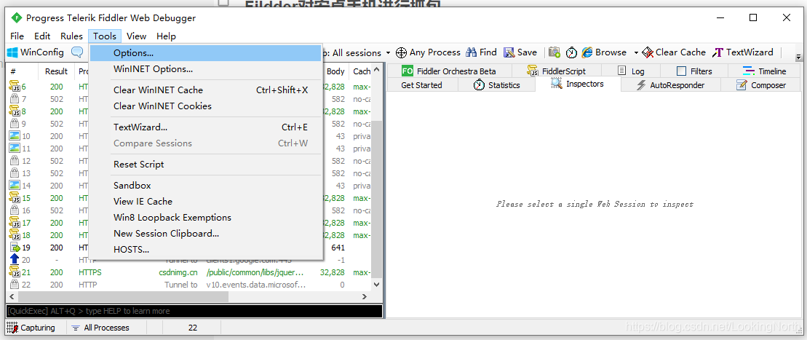
Task: Switch to Composer tab
Action: (x=761, y=85)
